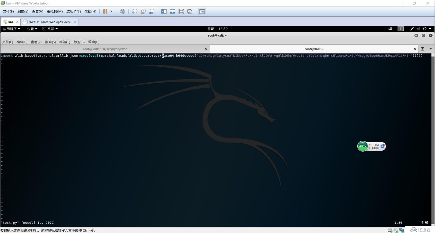Open terminal 编辑(E) menu
Screen dimensions: 435x233
[x=22, y=42]
